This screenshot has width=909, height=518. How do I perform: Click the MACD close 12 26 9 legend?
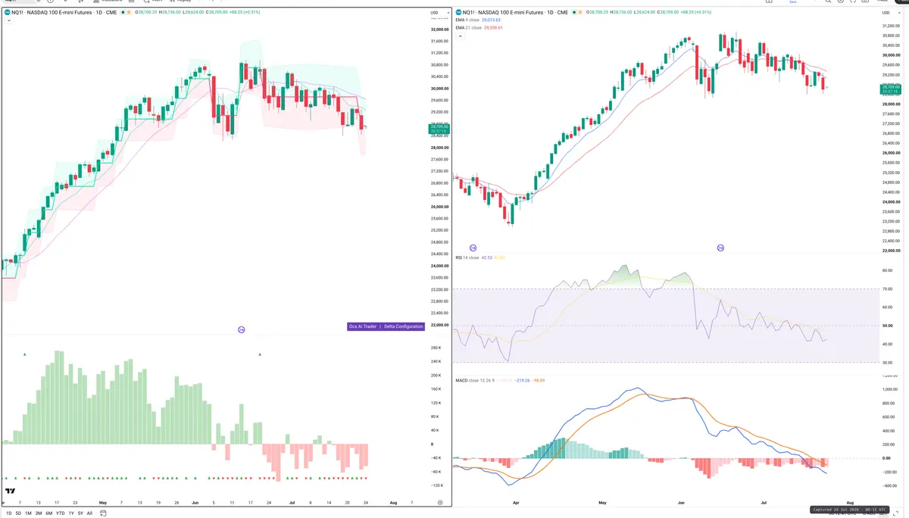click(474, 380)
